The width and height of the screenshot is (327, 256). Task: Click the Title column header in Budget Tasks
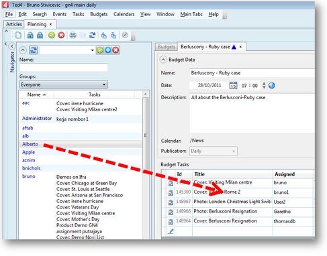point(232,174)
